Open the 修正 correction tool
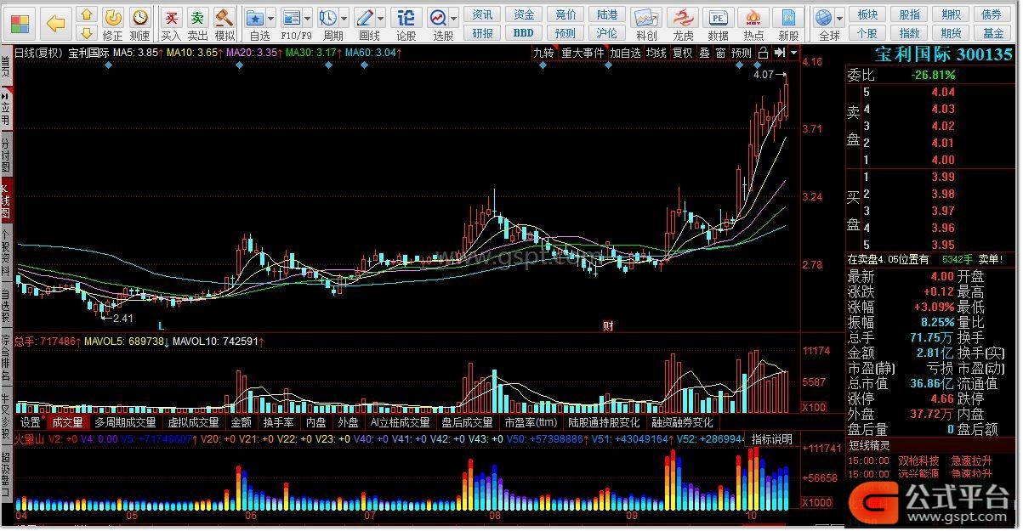 click(x=112, y=24)
